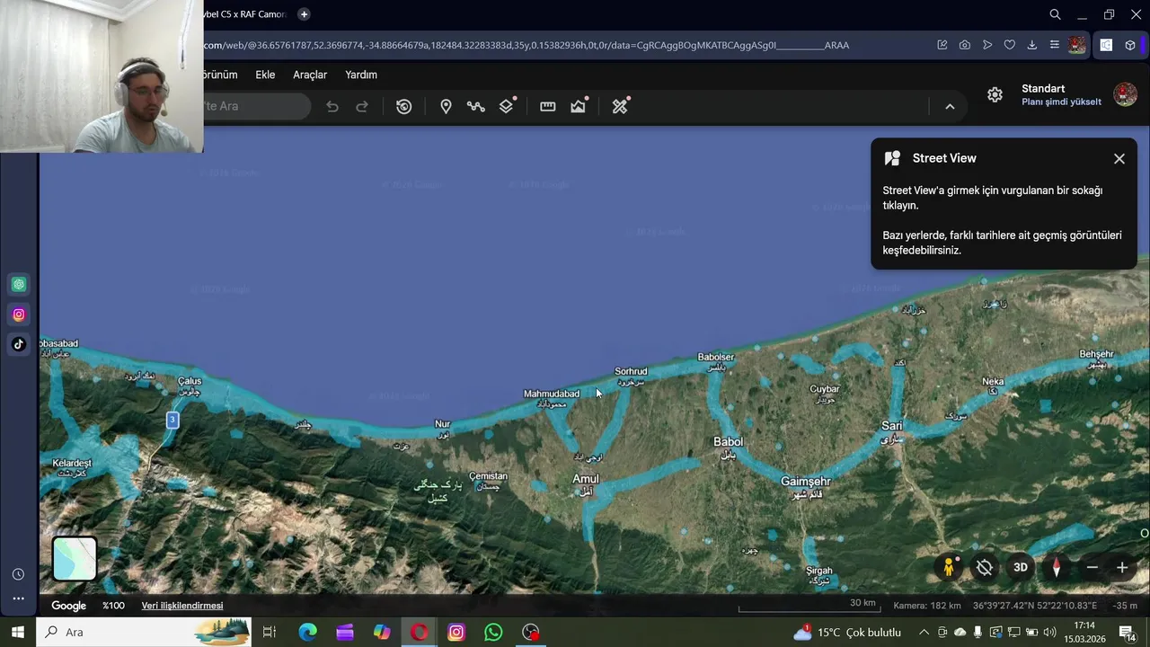Open browser downloads
1150x647 pixels.
click(1032, 45)
